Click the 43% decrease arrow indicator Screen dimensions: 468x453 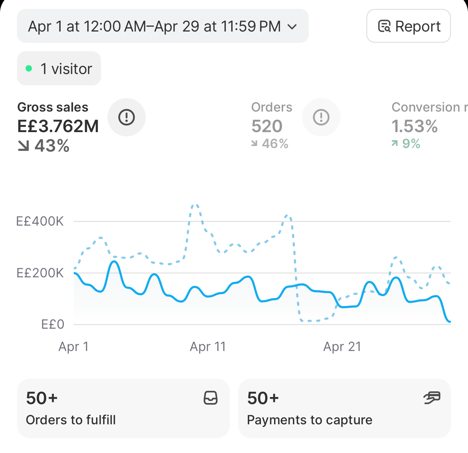tap(23, 146)
